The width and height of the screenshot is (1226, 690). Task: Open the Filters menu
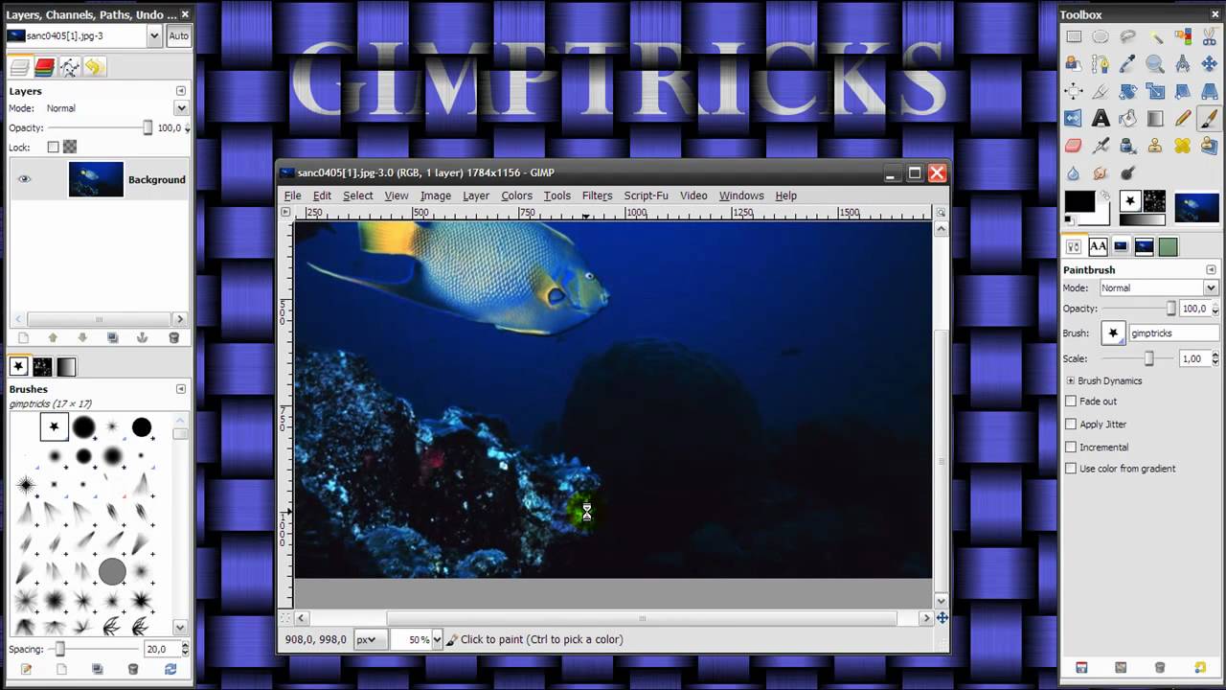[597, 195]
